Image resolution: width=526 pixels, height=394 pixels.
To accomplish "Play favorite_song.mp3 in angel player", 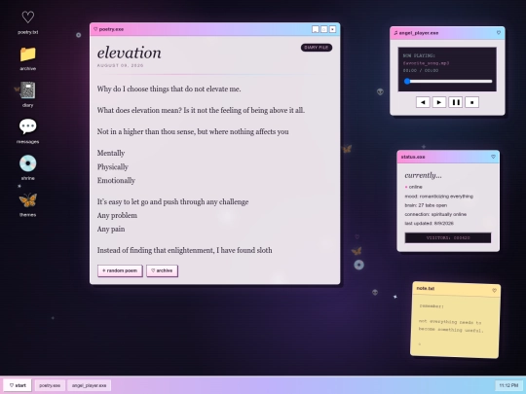I will click(x=439, y=102).
